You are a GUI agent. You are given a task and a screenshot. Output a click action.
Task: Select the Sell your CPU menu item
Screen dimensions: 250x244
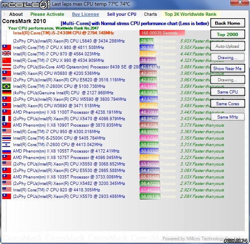pos(122,14)
